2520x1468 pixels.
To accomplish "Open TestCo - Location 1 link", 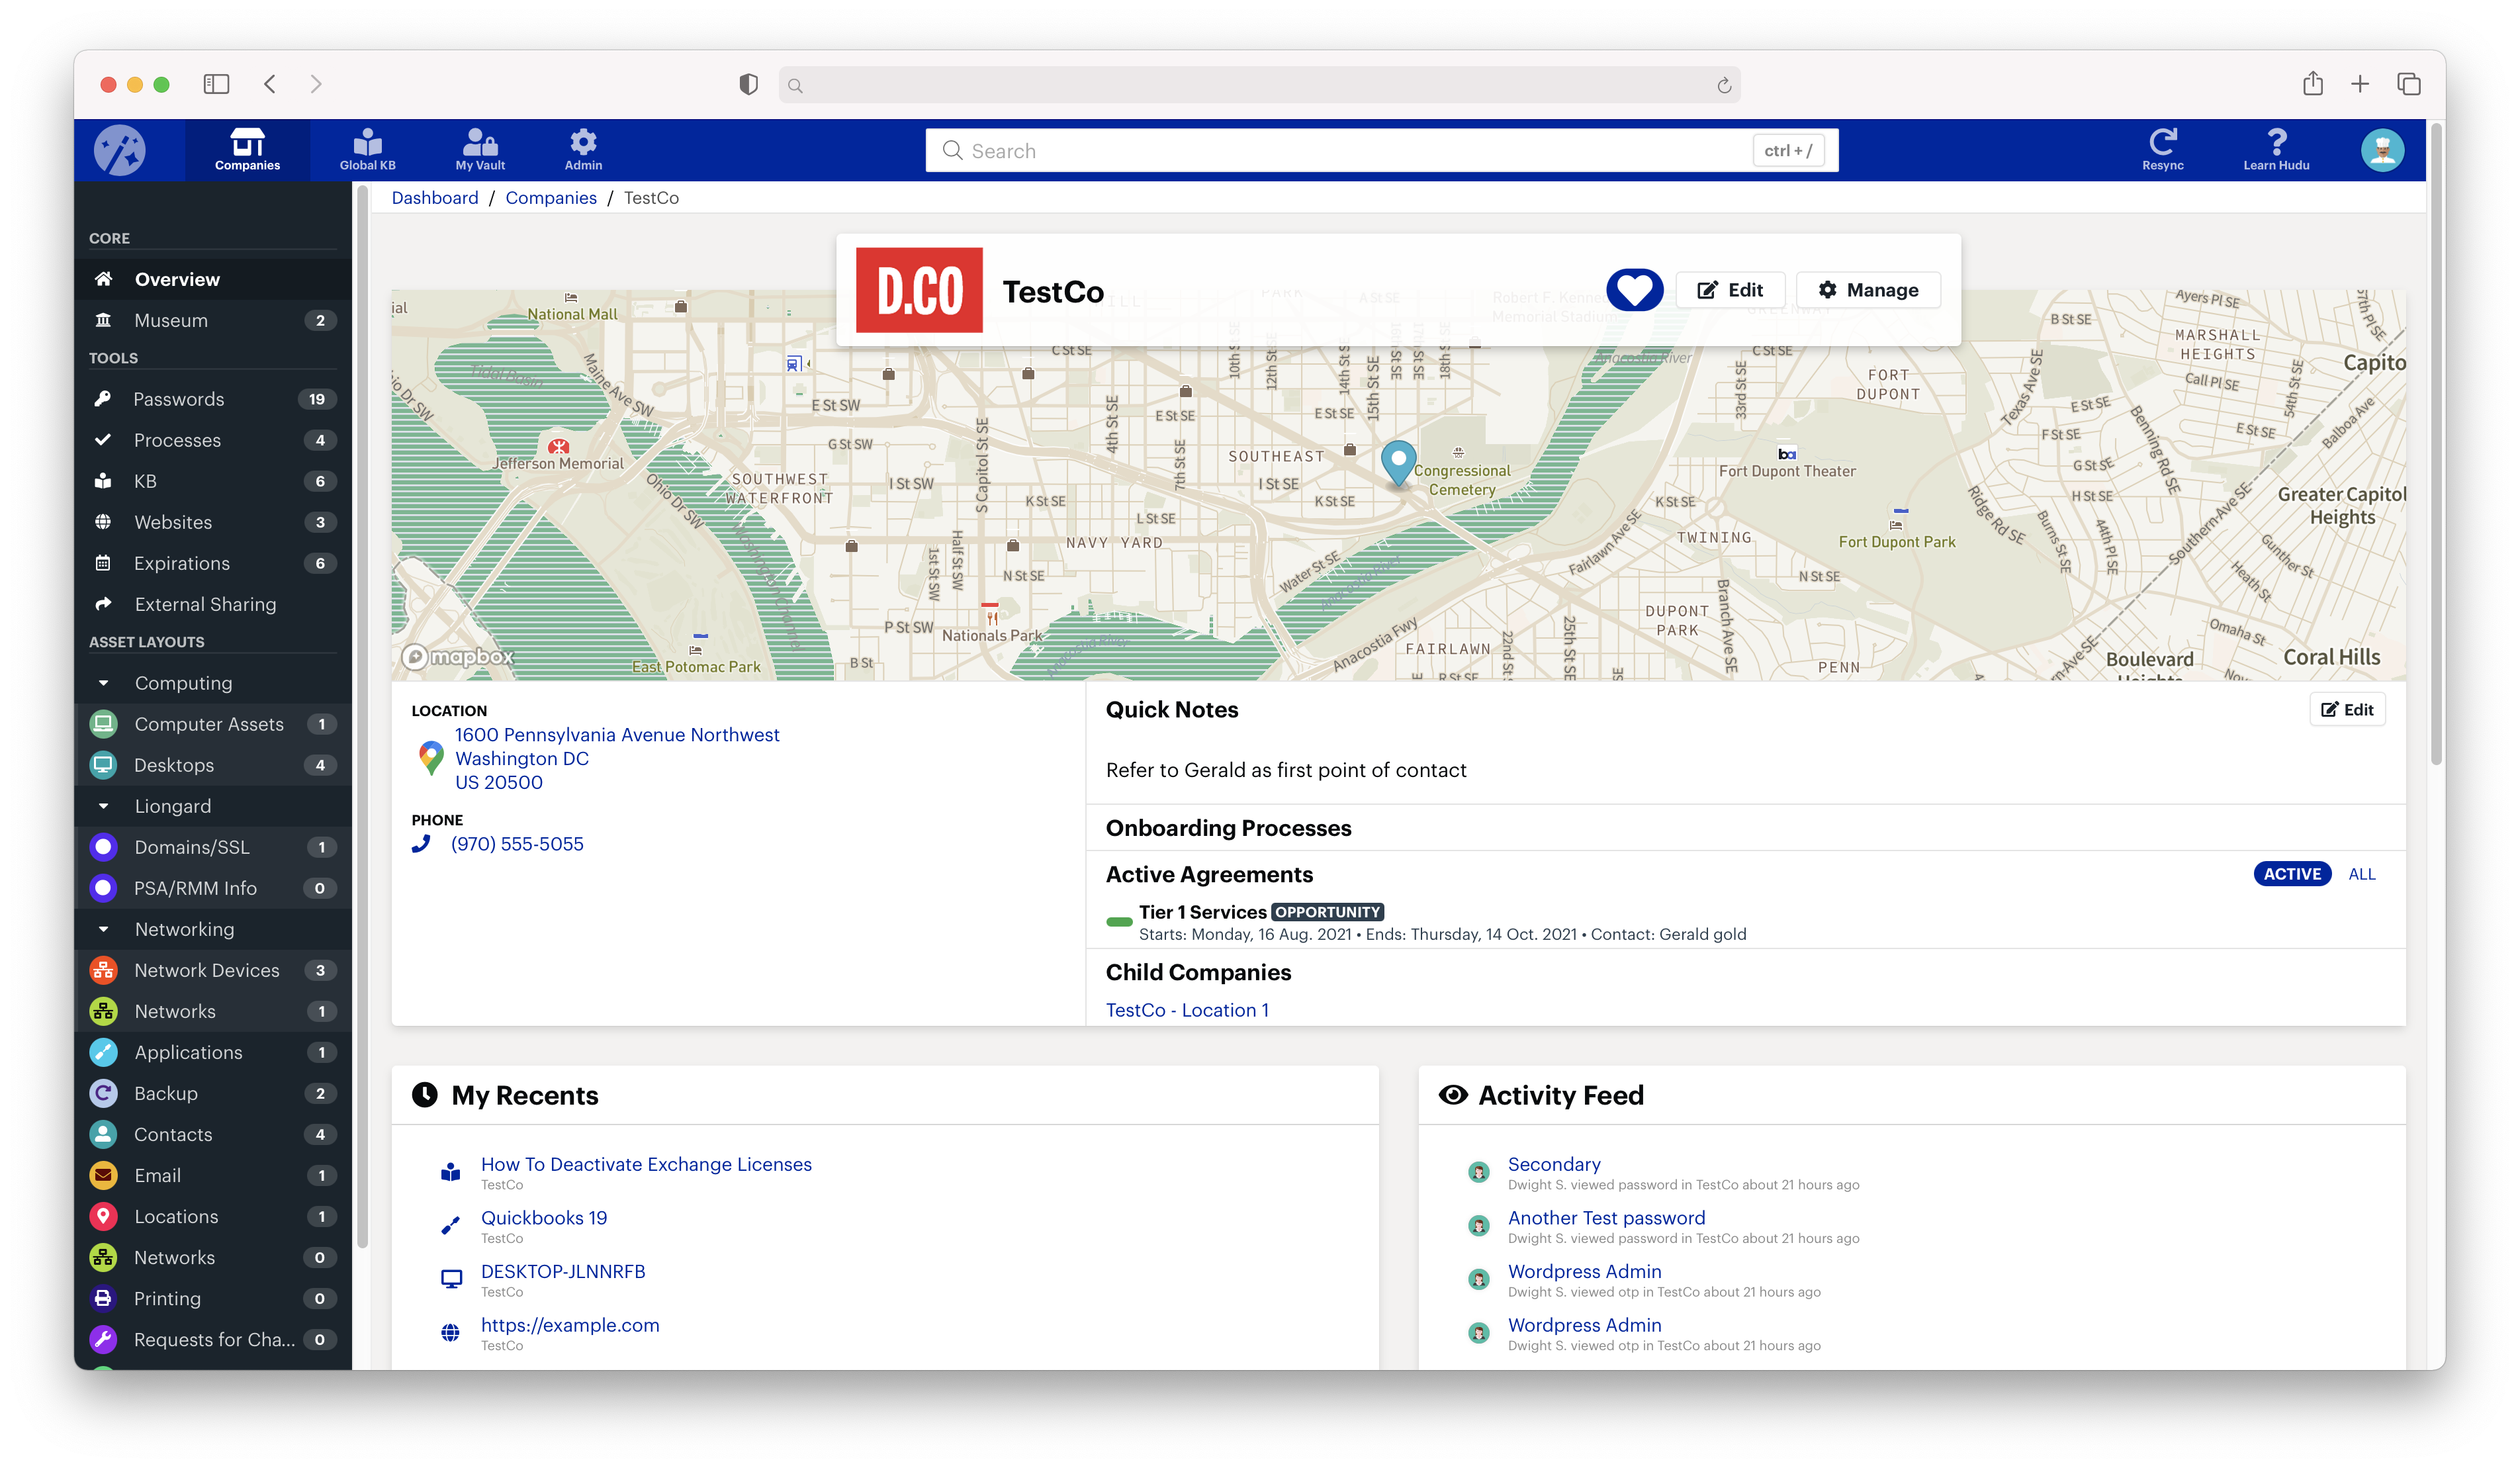I will 1187,1010.
